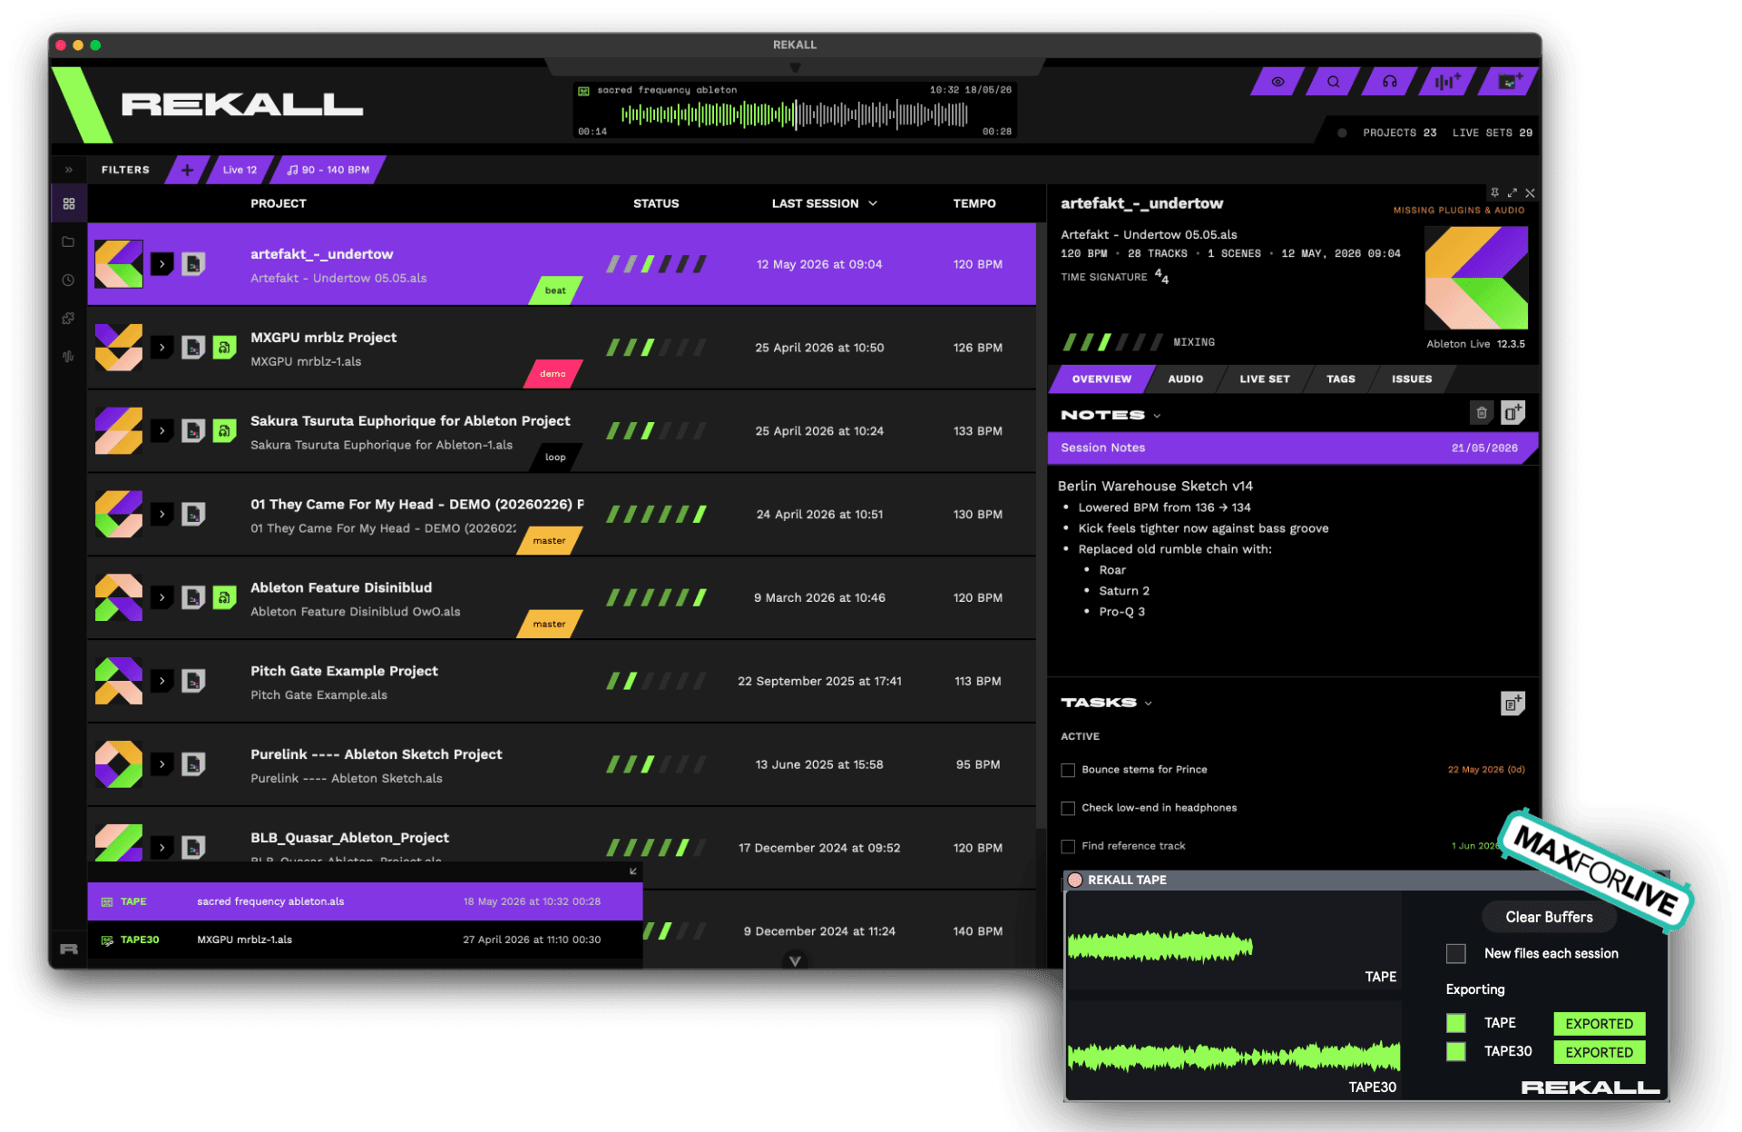Toggle the TAPE30 export checkbox
The width and height of the screenshot is (1742, 1132).
pos(1456,1051)
